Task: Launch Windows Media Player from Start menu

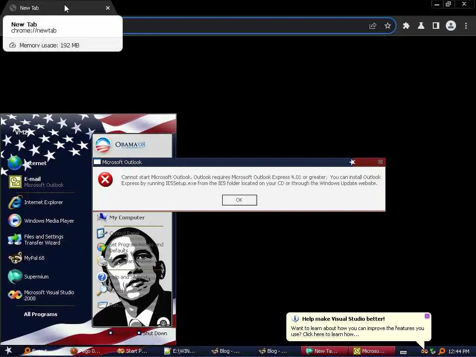Action: (42, 221)
